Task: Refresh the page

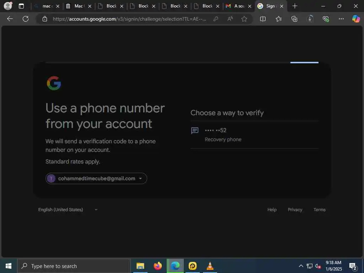Action: (26, 19)
